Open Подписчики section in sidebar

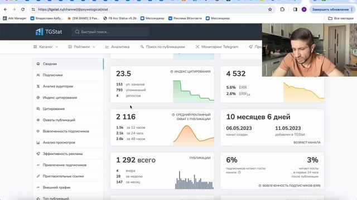click(x=68, y=75)
